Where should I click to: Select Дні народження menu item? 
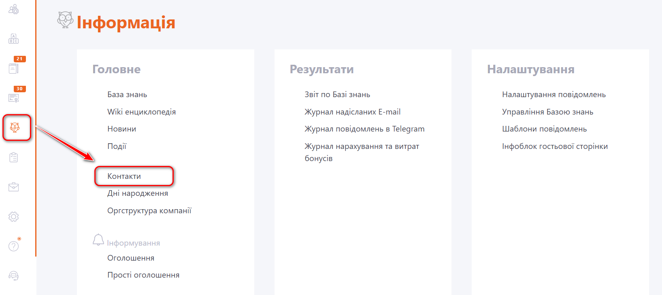click(138, 193)
